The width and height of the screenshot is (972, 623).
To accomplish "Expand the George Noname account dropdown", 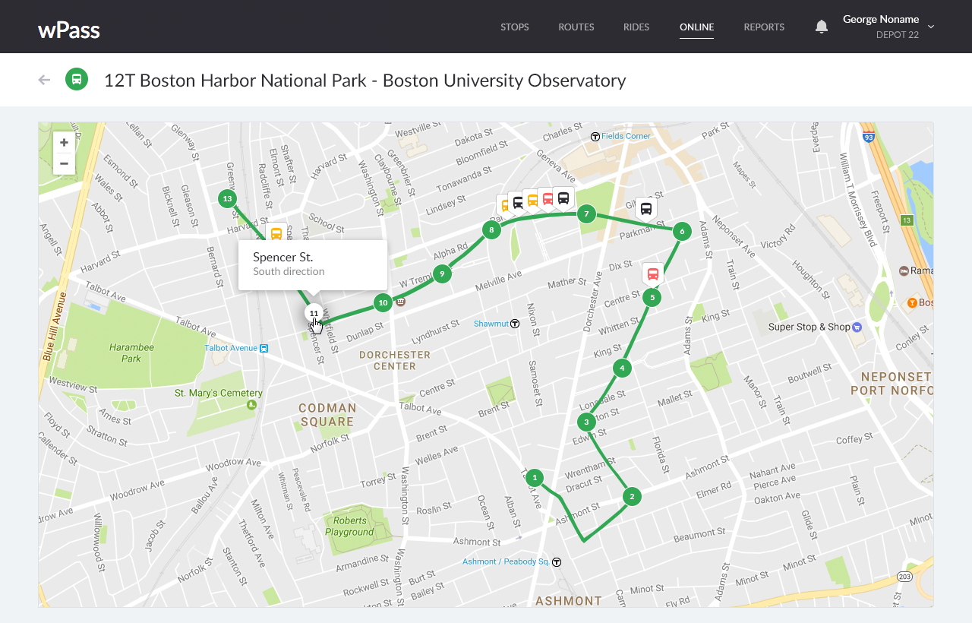I will pos(931,27).
